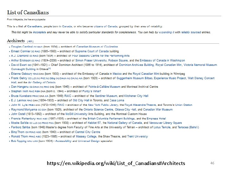Open the Accessibility link for Bob Topping
The image size is (228, 171).
click(x=63, y=141)
